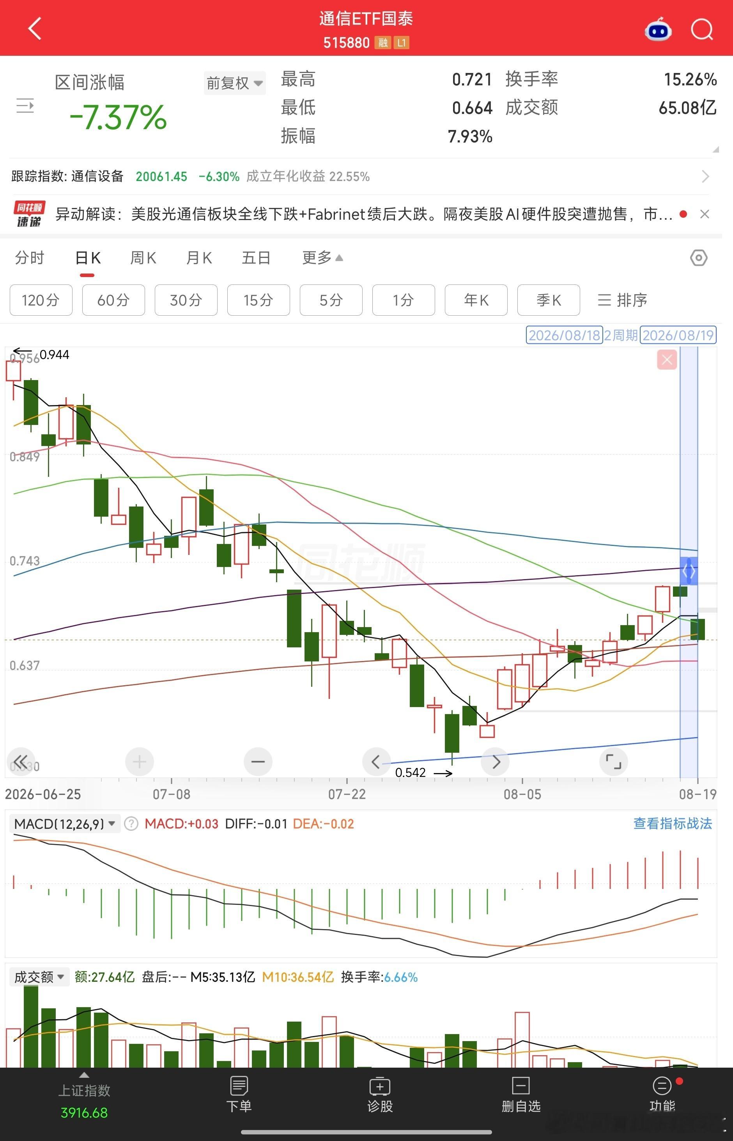Select 60分 period button

(113, 300)
